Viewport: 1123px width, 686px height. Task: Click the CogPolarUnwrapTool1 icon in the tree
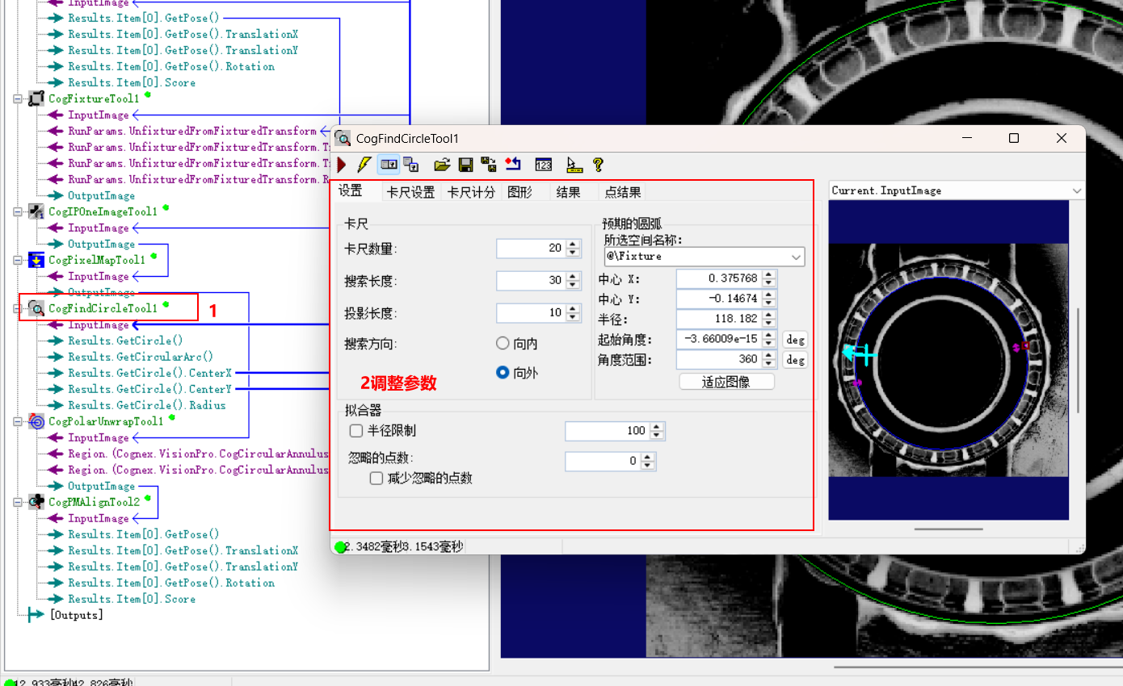click(x=36, y=421)
